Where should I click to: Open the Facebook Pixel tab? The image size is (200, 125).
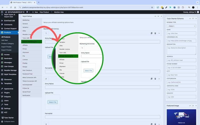28,74
